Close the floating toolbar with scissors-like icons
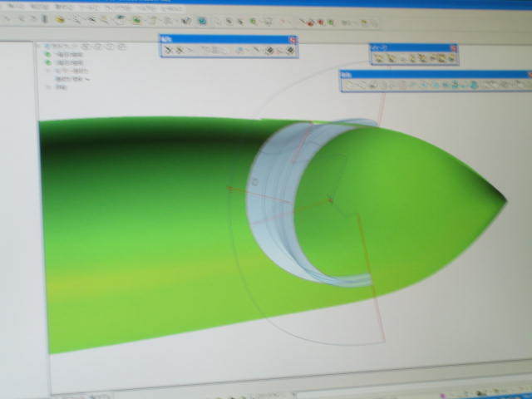This screenshot has width=532, height=399. pyautogui.click(x=292, y=39)
